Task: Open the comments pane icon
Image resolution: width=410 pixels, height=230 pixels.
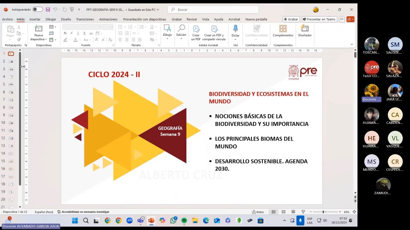Action: (342, 19)
